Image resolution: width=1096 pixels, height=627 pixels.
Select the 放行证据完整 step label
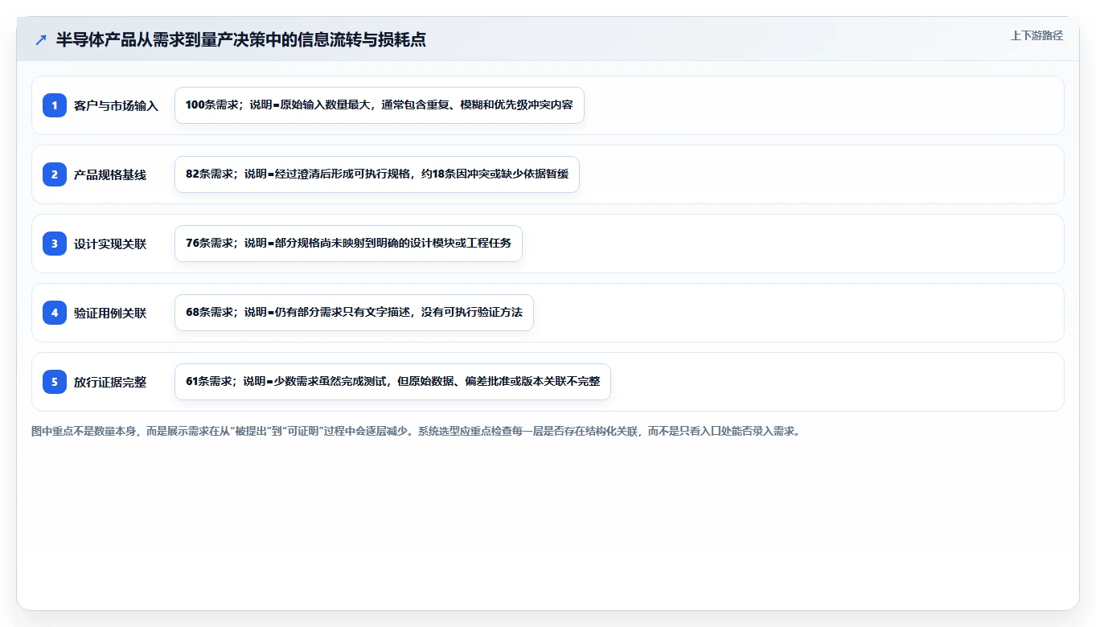click(110, 382)
